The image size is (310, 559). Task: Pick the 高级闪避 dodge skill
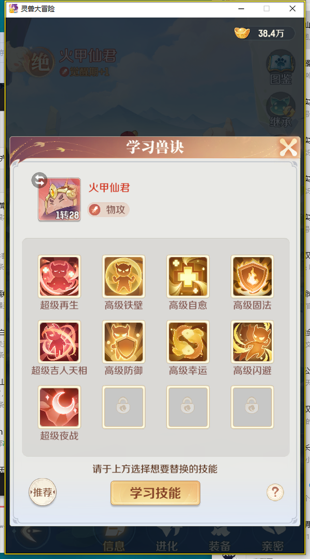pyautogui.click(x=253, y=342)
